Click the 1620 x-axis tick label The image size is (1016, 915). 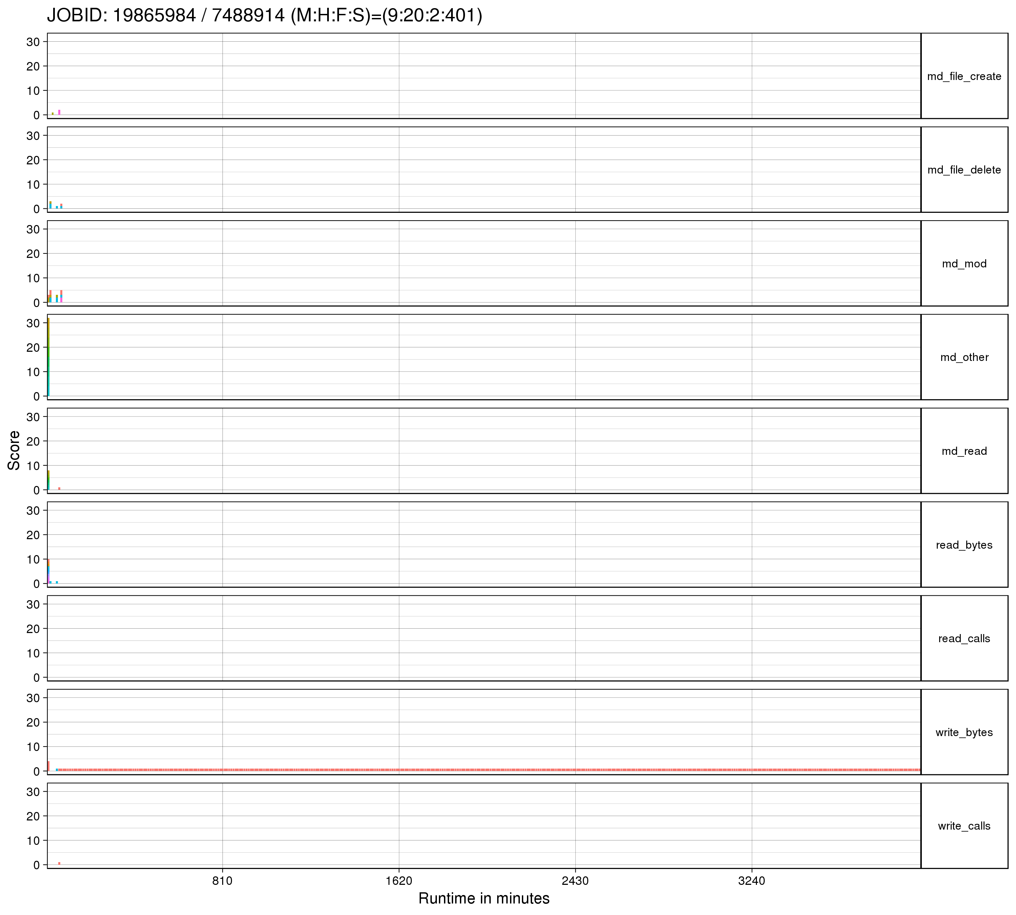click(x=399, y=881)
